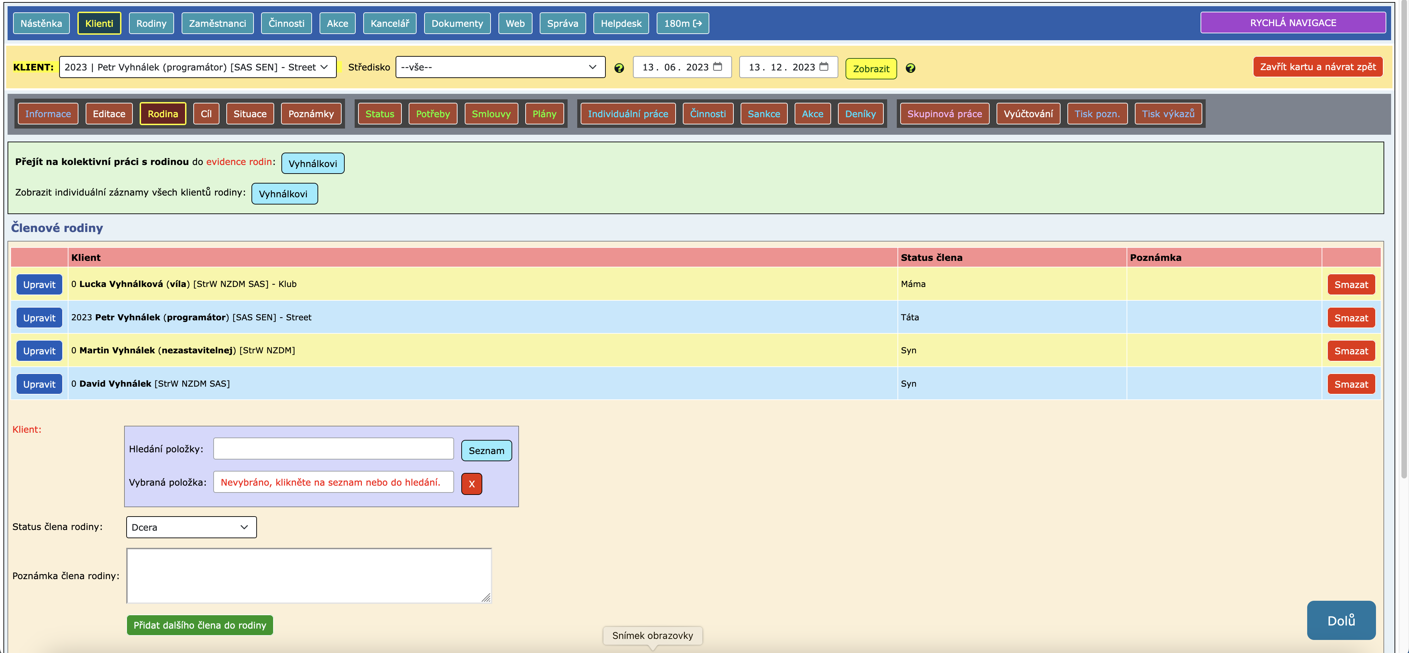1409x653 pixels.
Task: Open the Rodiny main menu item
Action: [x=151, y=23]
